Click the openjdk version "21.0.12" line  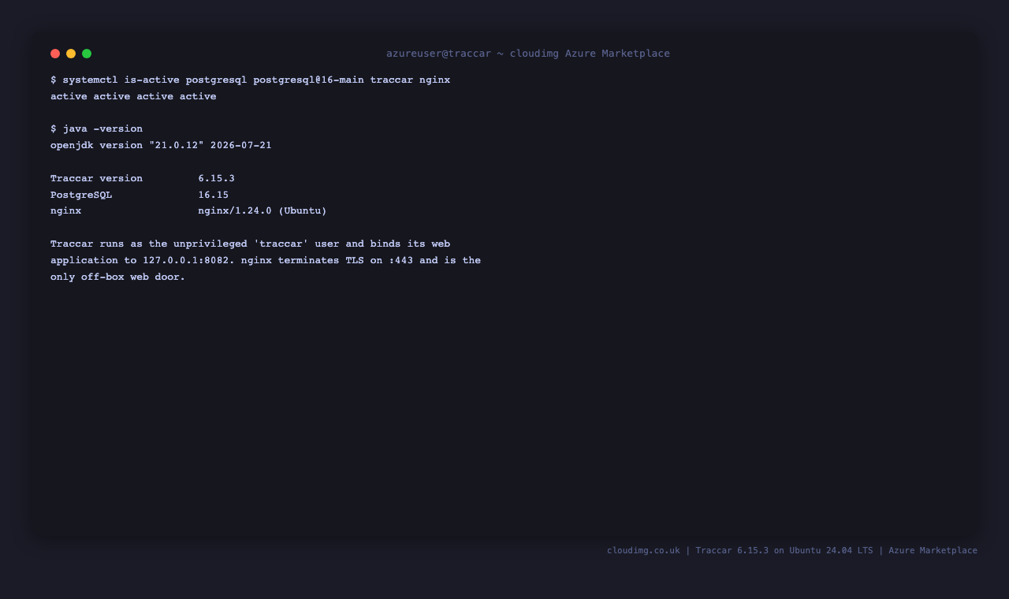[161, 146]
